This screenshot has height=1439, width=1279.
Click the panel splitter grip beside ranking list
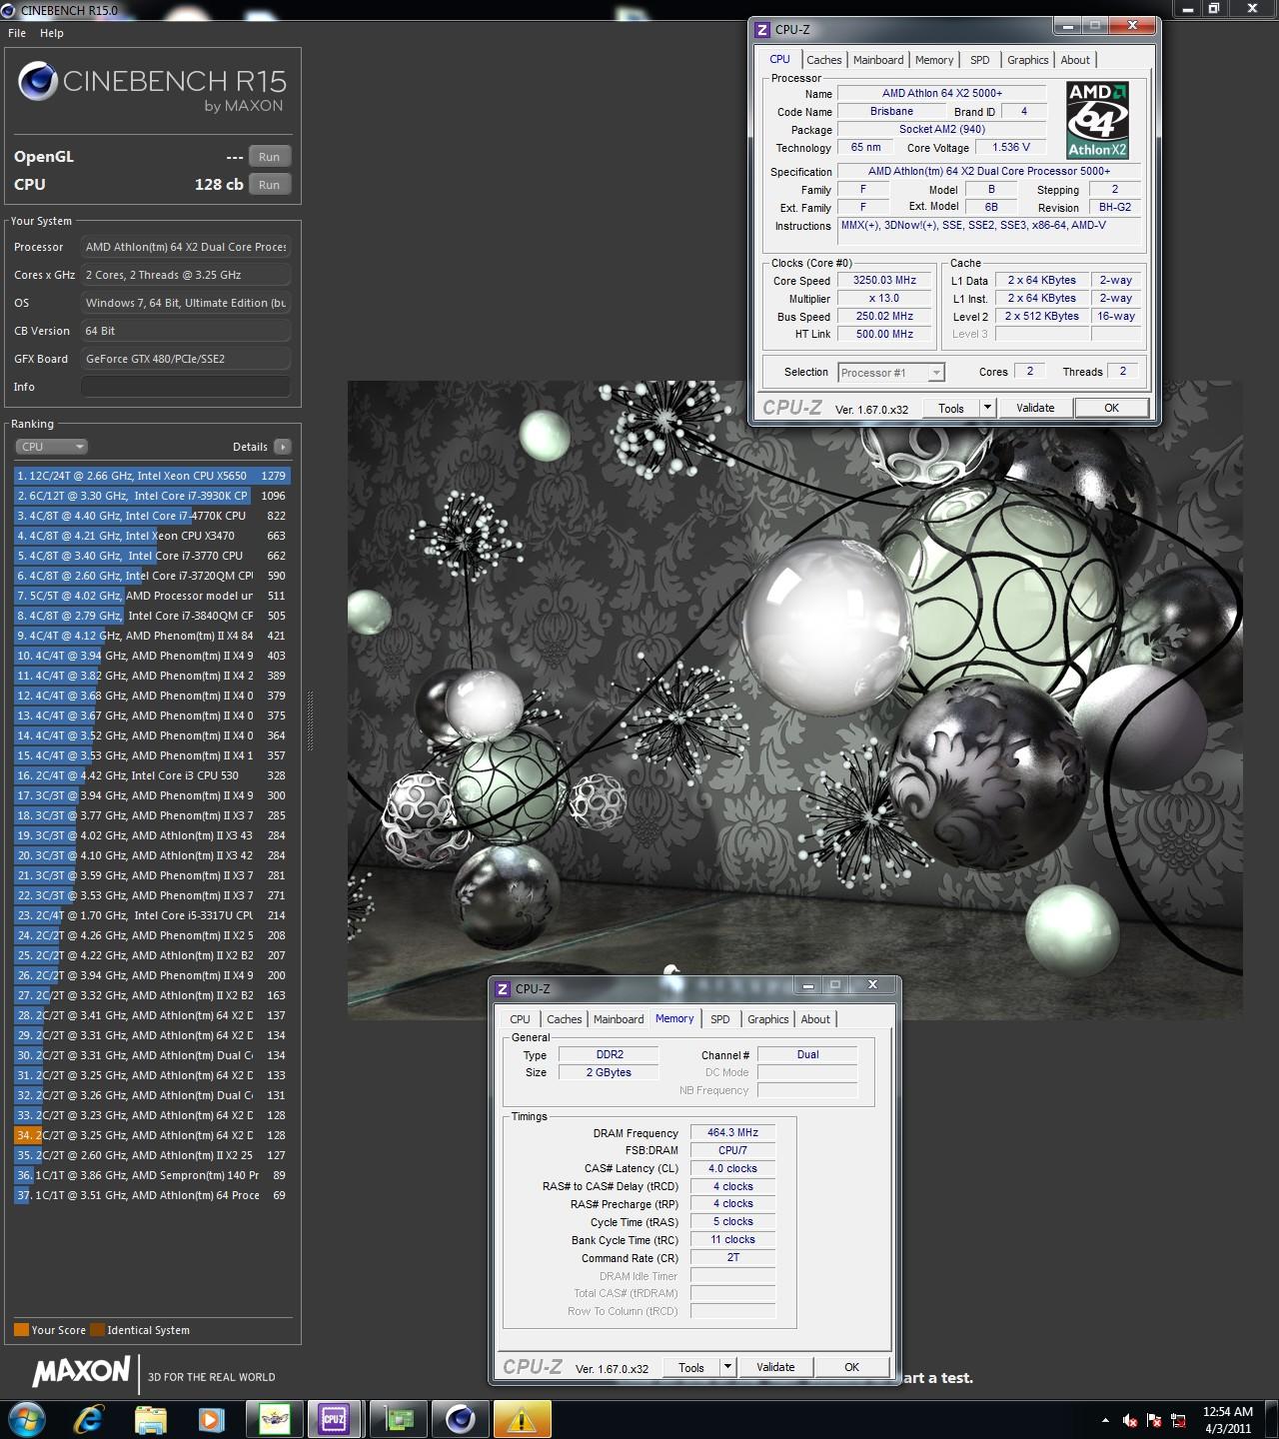pos(310,719)
